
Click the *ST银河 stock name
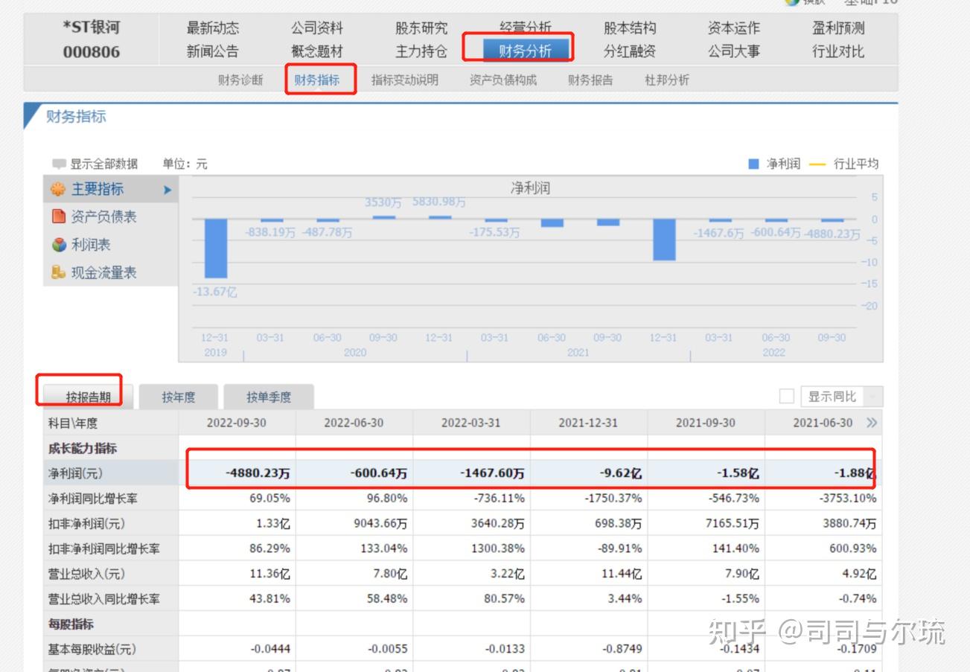click(x=92, y=28)
